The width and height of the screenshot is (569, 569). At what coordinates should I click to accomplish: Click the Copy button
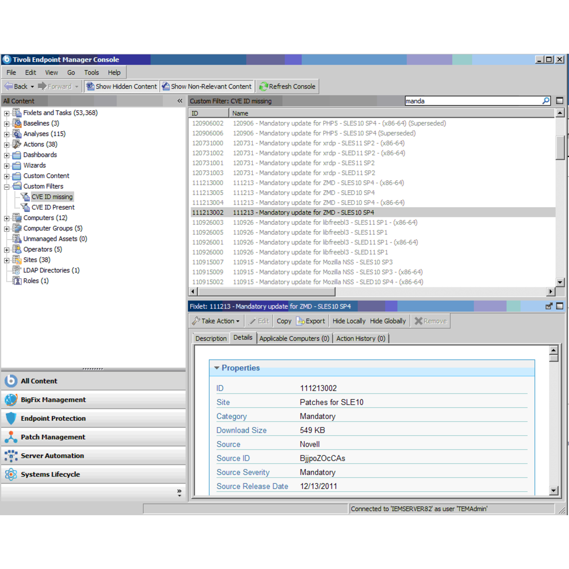[x=284, y=321]
